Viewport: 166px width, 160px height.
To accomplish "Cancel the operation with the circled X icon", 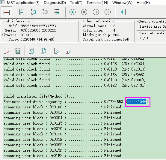I will point(108,12).
